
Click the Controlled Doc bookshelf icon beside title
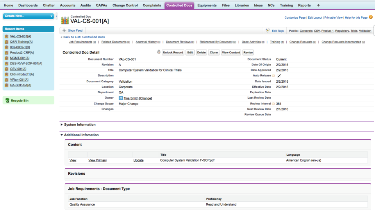coord(65,20)
